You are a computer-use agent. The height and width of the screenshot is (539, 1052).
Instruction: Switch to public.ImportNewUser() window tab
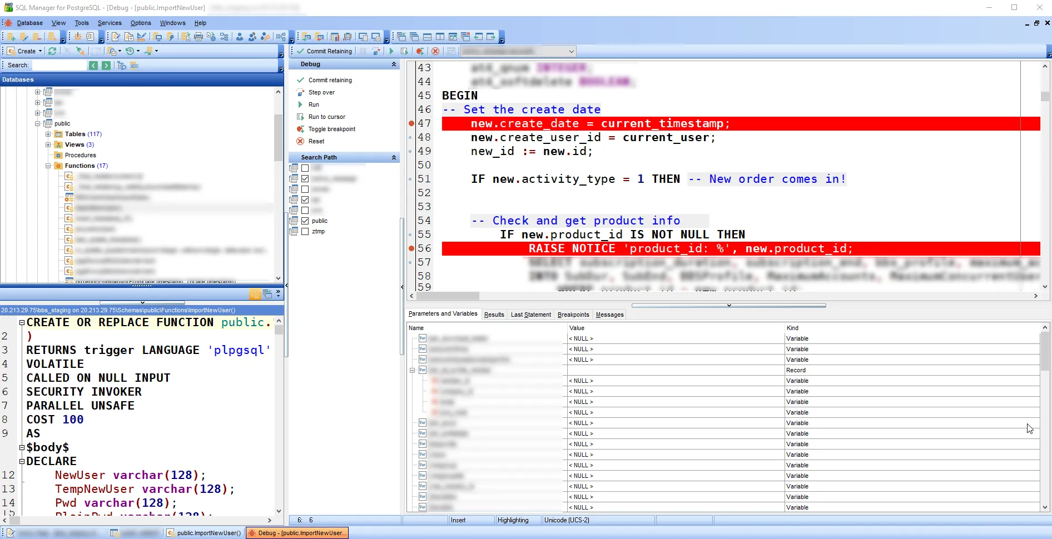(x=205, y=533)
